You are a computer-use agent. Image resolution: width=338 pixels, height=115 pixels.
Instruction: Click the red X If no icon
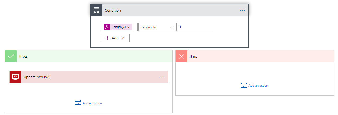coord(181,56)
